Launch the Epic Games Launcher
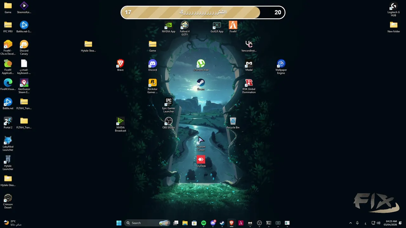 168,105
